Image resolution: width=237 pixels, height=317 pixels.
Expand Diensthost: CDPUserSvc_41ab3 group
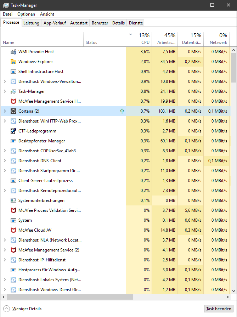[x=5, y=151]
